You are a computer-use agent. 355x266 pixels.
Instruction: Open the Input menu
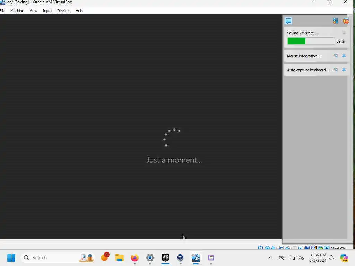(x=47, y=11)
